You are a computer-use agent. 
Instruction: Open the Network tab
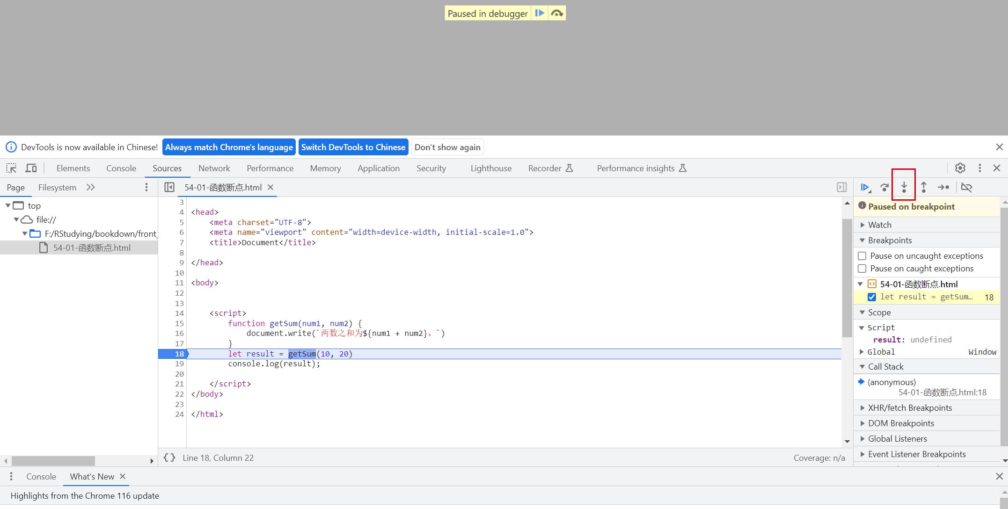[214, 168]
